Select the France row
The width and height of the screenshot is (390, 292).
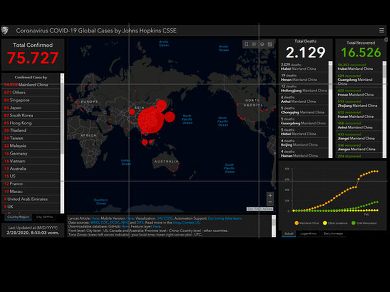click(31, 184)
